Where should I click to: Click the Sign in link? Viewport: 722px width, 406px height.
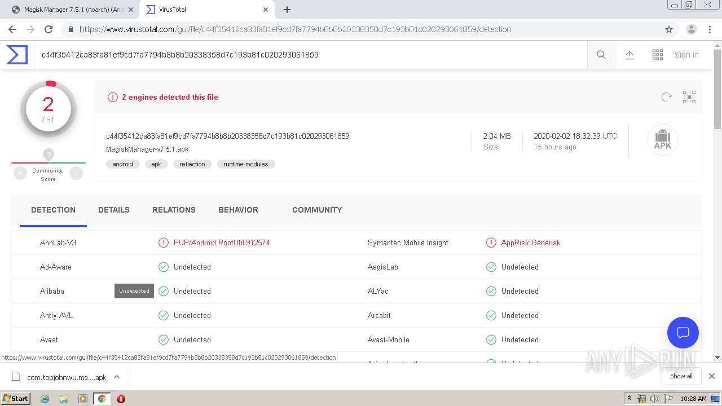[686, 55]
